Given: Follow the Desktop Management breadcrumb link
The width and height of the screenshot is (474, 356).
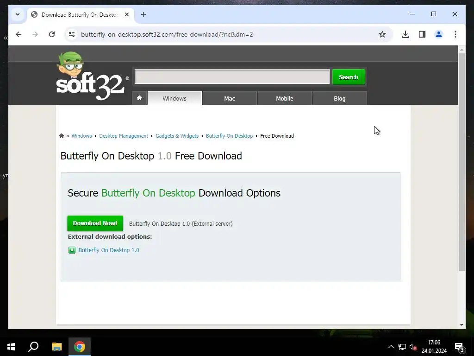Looking at the screenshot, I should click(124, 136).
